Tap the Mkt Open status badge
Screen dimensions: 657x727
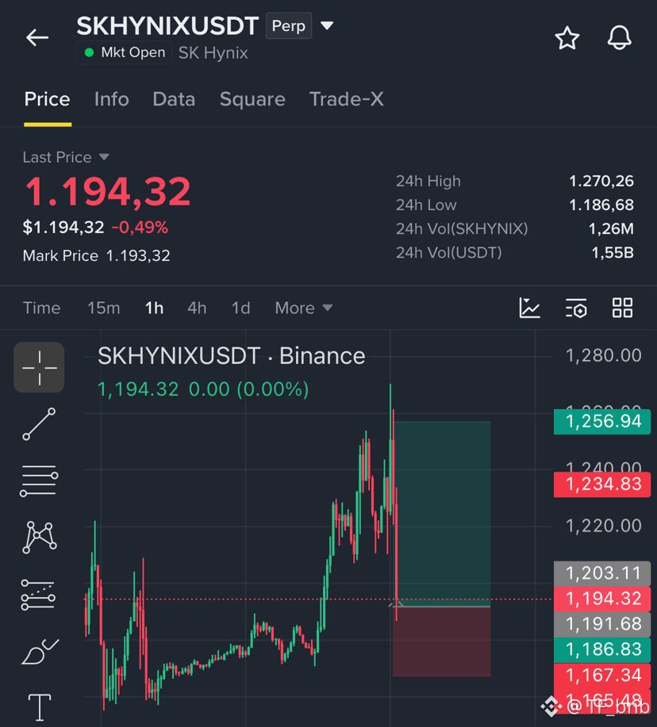point(125,52)
